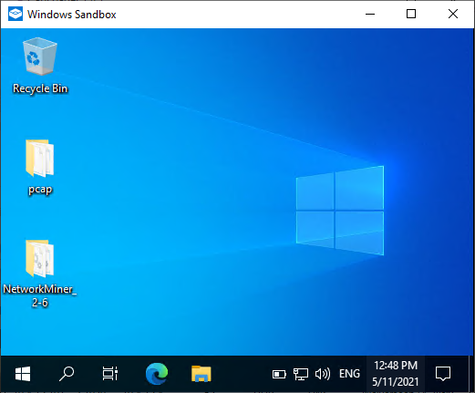Click the 'NetworkMiner_2-6' label text
The height and width of the screenshot is (393, 475).
tap(40, 295)
